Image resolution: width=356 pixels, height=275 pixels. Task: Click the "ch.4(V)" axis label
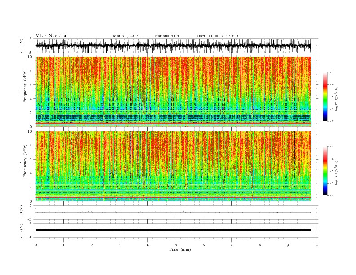click(22, 231)
